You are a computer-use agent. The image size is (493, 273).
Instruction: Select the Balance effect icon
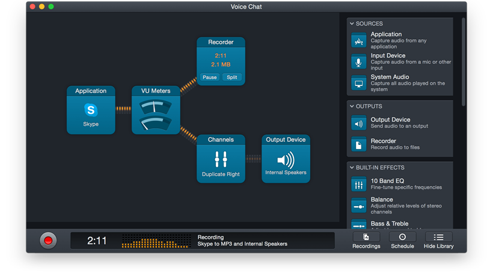click(358, 206)
